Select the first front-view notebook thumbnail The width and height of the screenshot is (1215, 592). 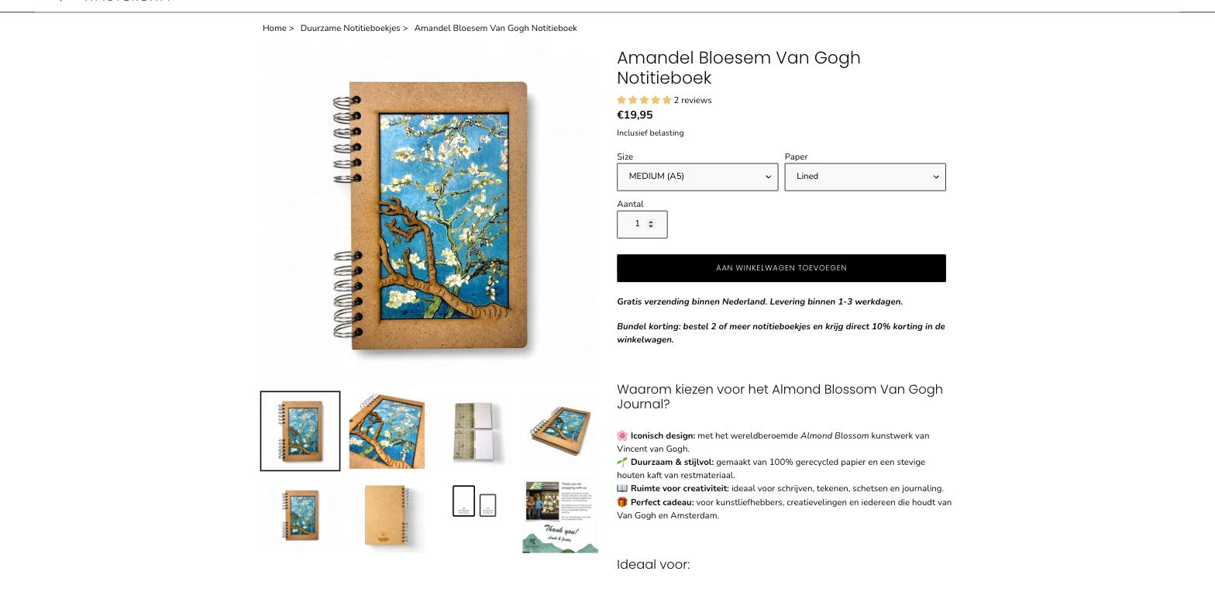click(301, 431)
